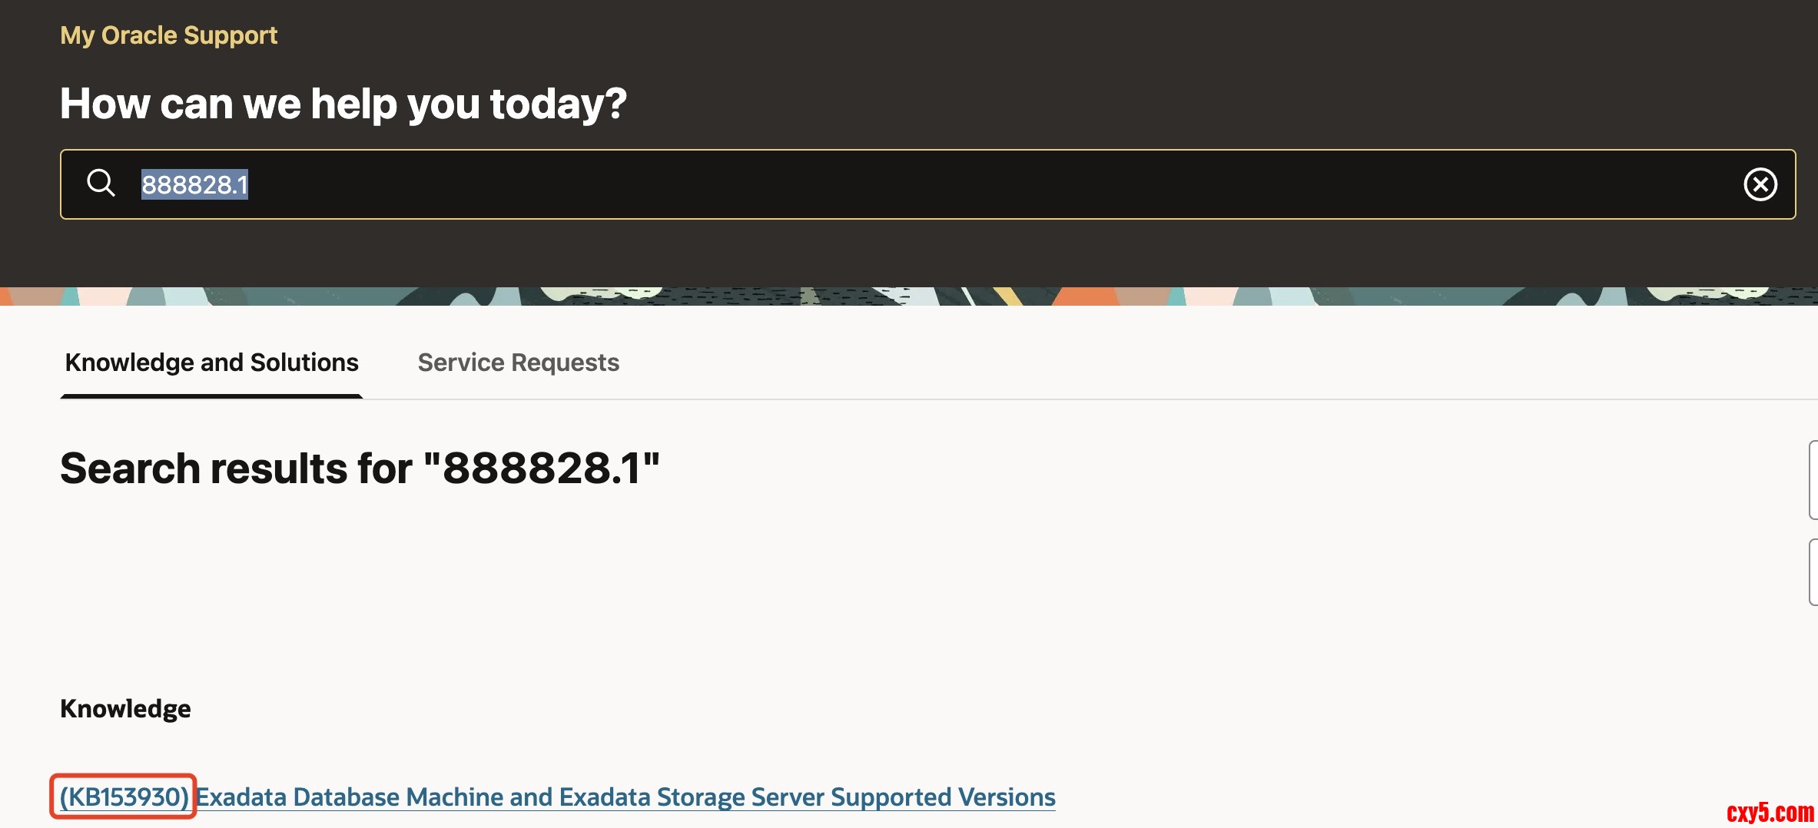Click the "How can we help you today?" heading
Image resolution: width=1818 pixels, height=828 pixels.
pos(343,104)
